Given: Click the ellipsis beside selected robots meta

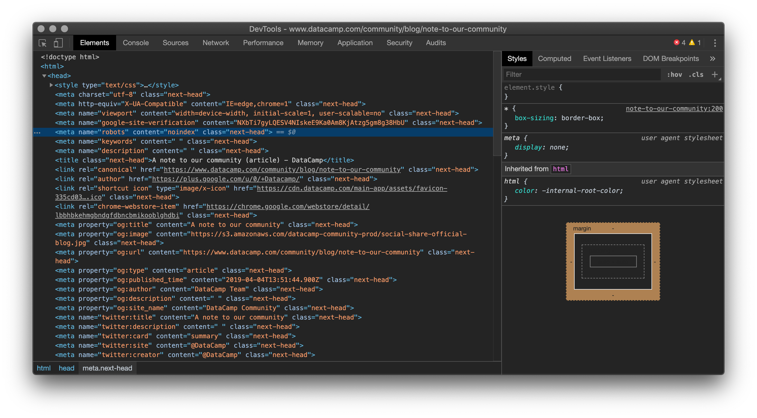Looking at the screenshot, I should pyautogui.click(x=37, y=132).
